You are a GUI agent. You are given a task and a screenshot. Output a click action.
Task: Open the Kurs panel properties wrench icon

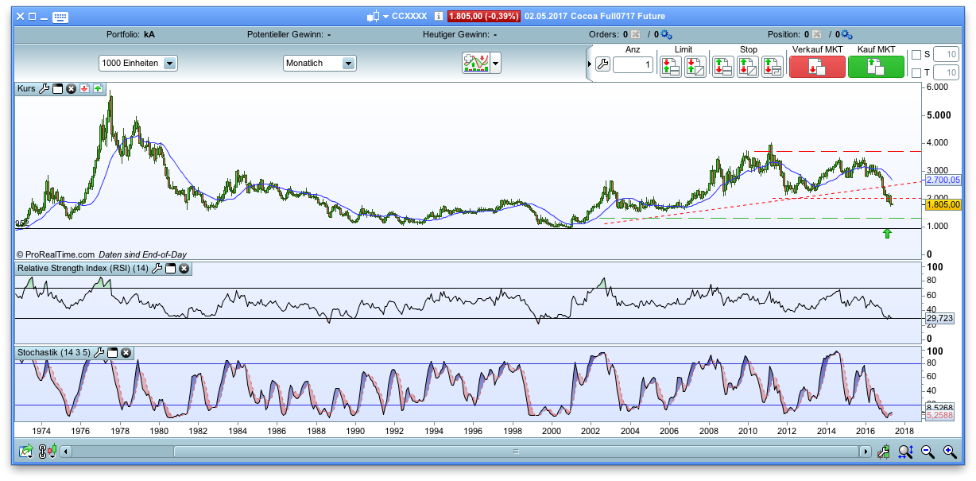pyautogui.click(x=45, y=88)
